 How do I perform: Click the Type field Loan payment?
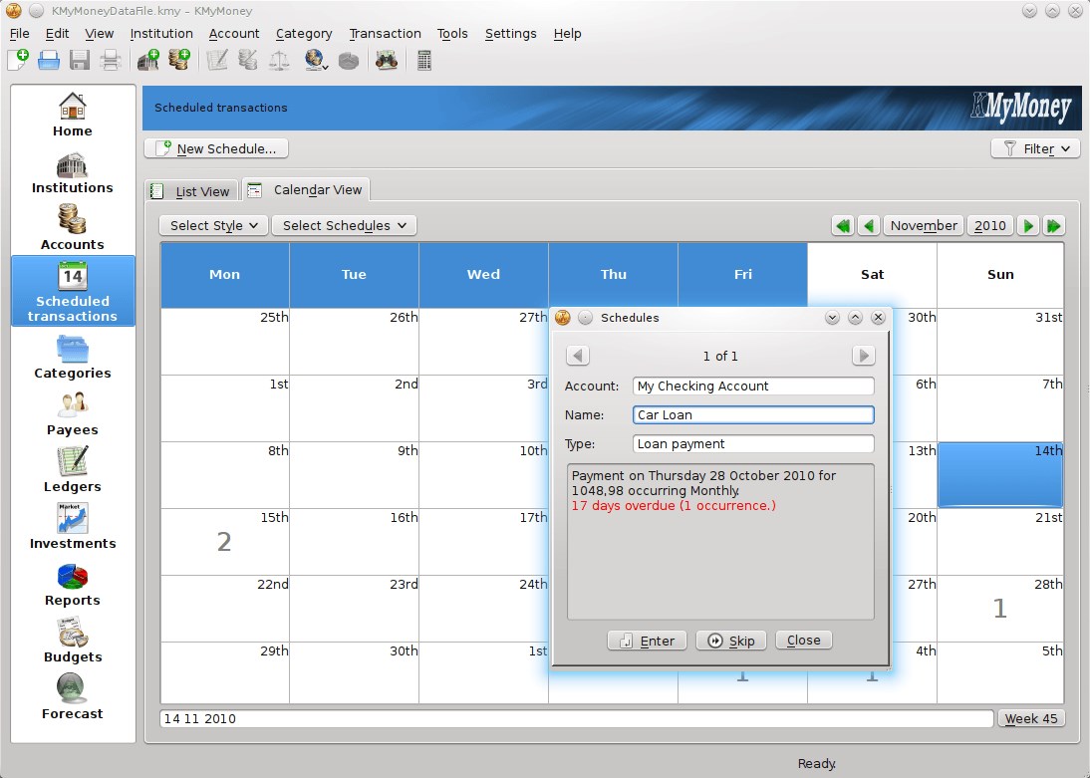(x=753, y=443)
